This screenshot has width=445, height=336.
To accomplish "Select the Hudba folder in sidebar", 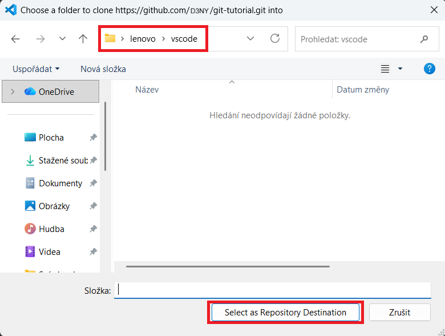I will (51, 229).
